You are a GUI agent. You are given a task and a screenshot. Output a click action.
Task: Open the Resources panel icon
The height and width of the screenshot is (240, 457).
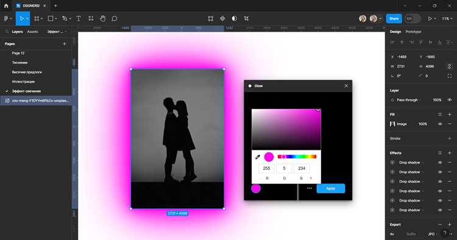point(91,18)
